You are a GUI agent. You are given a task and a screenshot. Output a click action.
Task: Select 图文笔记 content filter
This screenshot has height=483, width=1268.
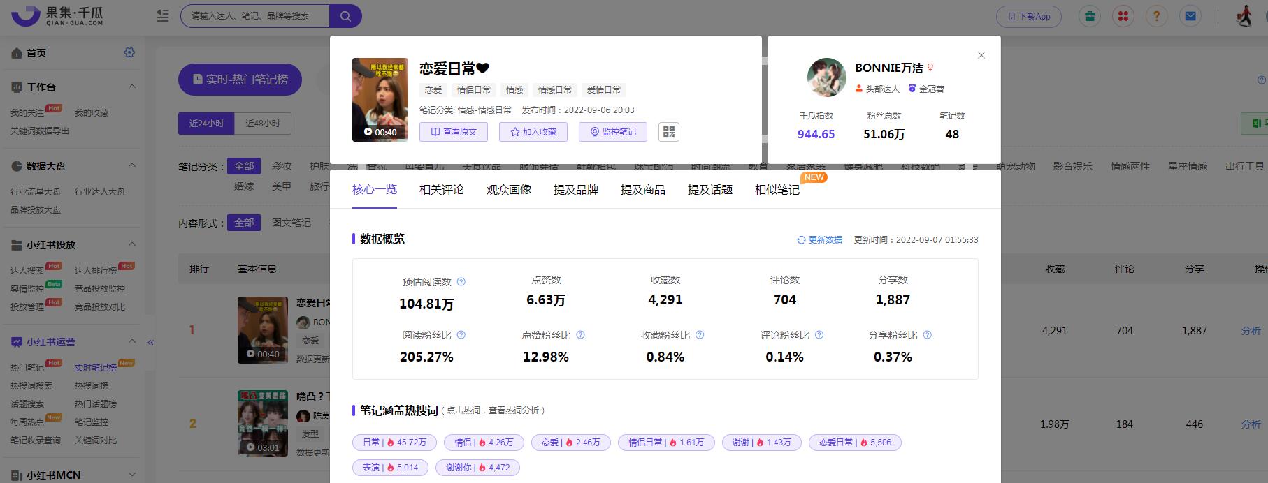pyautogui.click(x=291, y=223)
